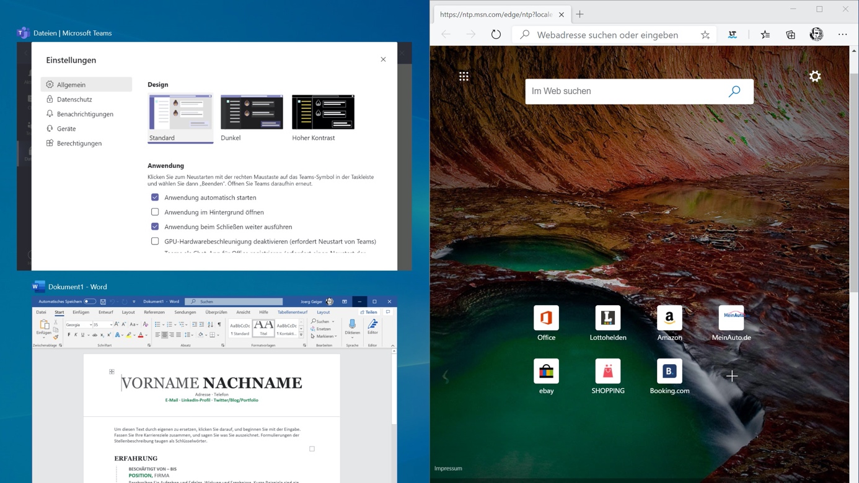Add page to favorites with star icon
859x483 pixels.
pyautogui.click(x=705, y=35)
